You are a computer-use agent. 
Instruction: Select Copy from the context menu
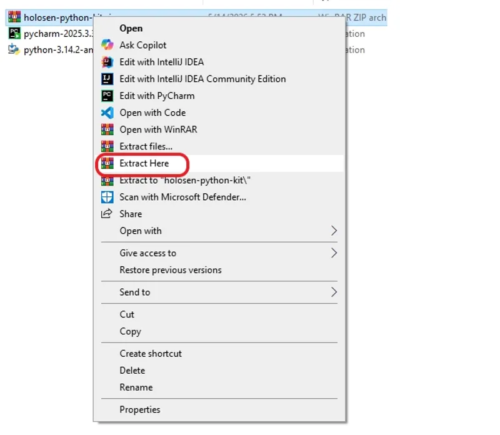point(219,331)
